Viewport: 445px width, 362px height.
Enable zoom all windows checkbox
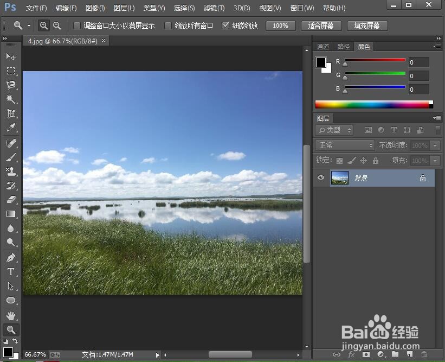point(168,26)
